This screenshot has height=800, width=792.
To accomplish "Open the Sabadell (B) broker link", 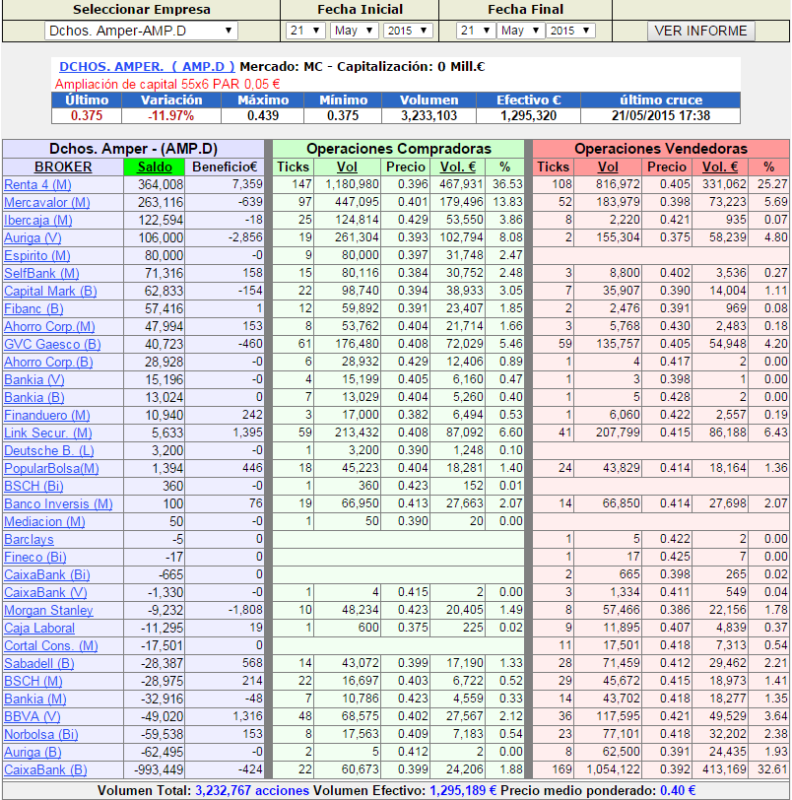I will click(39, 664).
